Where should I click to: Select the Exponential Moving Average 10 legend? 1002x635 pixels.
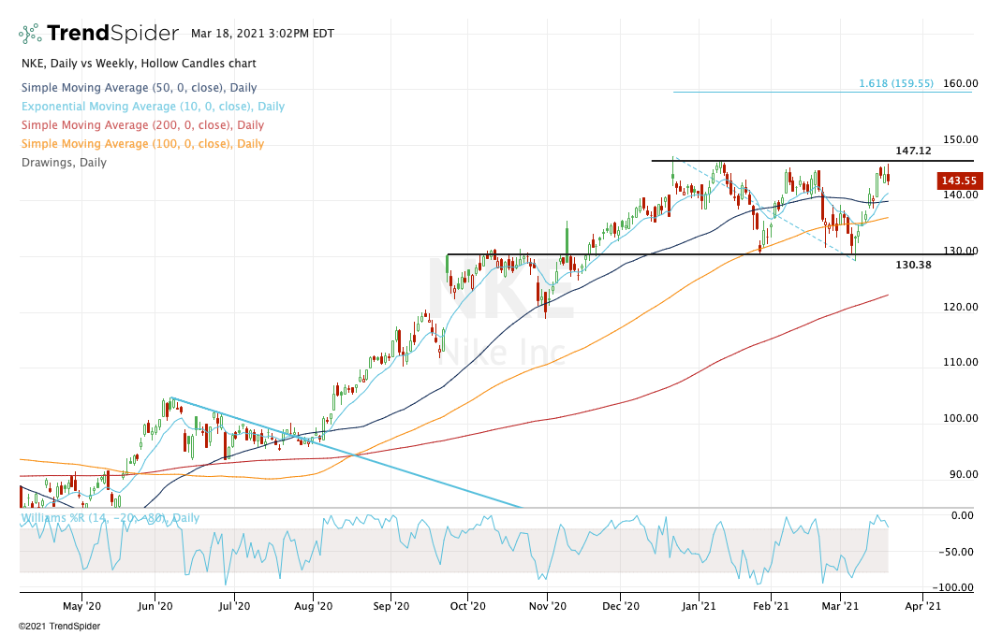tap(152, 107)
